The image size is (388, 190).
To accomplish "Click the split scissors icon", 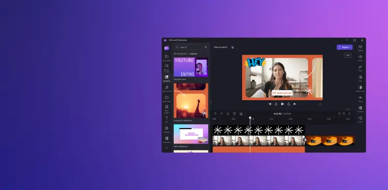I will click(228, 114).
